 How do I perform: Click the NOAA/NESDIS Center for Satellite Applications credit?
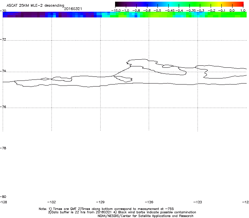pos(145,216)
